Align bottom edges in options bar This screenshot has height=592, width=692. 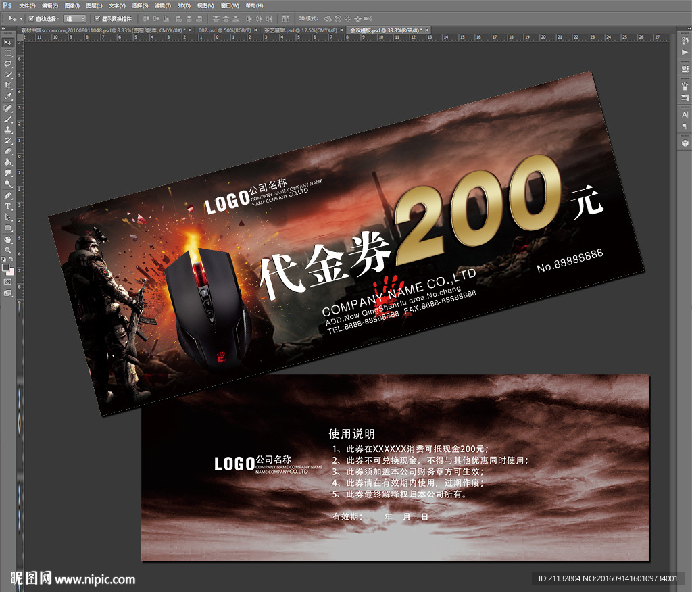(x=166, y=18)
